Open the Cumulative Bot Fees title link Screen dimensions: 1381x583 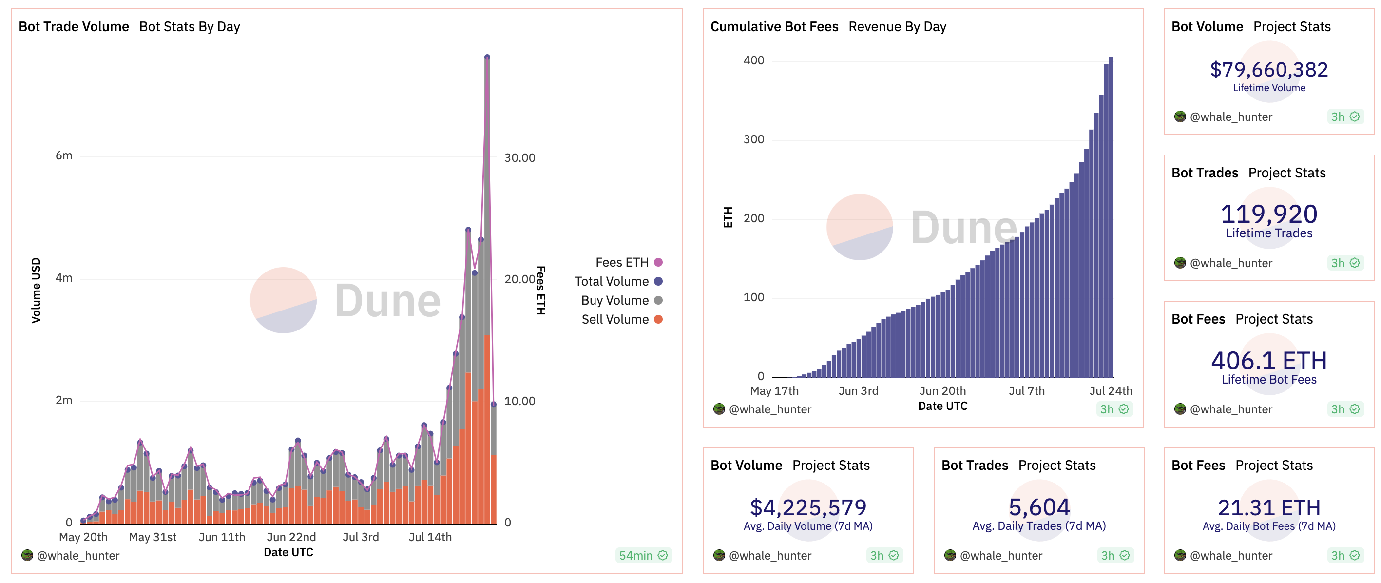(774, 27)
